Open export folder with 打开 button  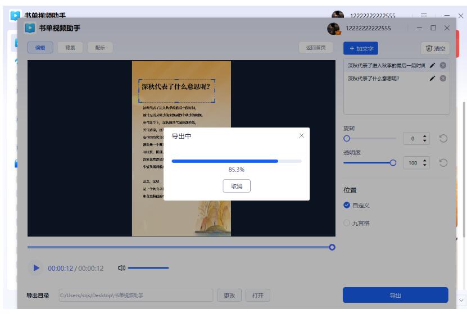(257, 295)
